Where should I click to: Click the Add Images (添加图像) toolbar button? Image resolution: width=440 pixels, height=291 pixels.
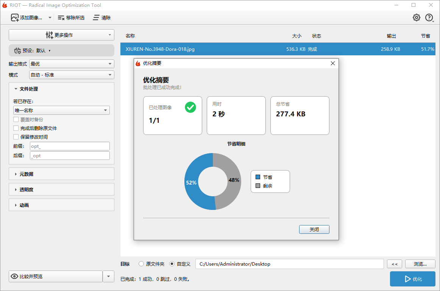(x=27, y=18)
